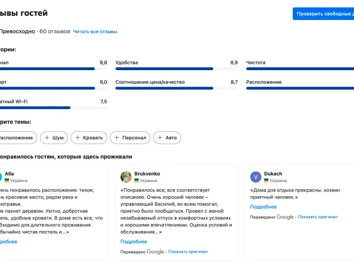Click the plus icon on the Авто chip

tap(159, 137)
